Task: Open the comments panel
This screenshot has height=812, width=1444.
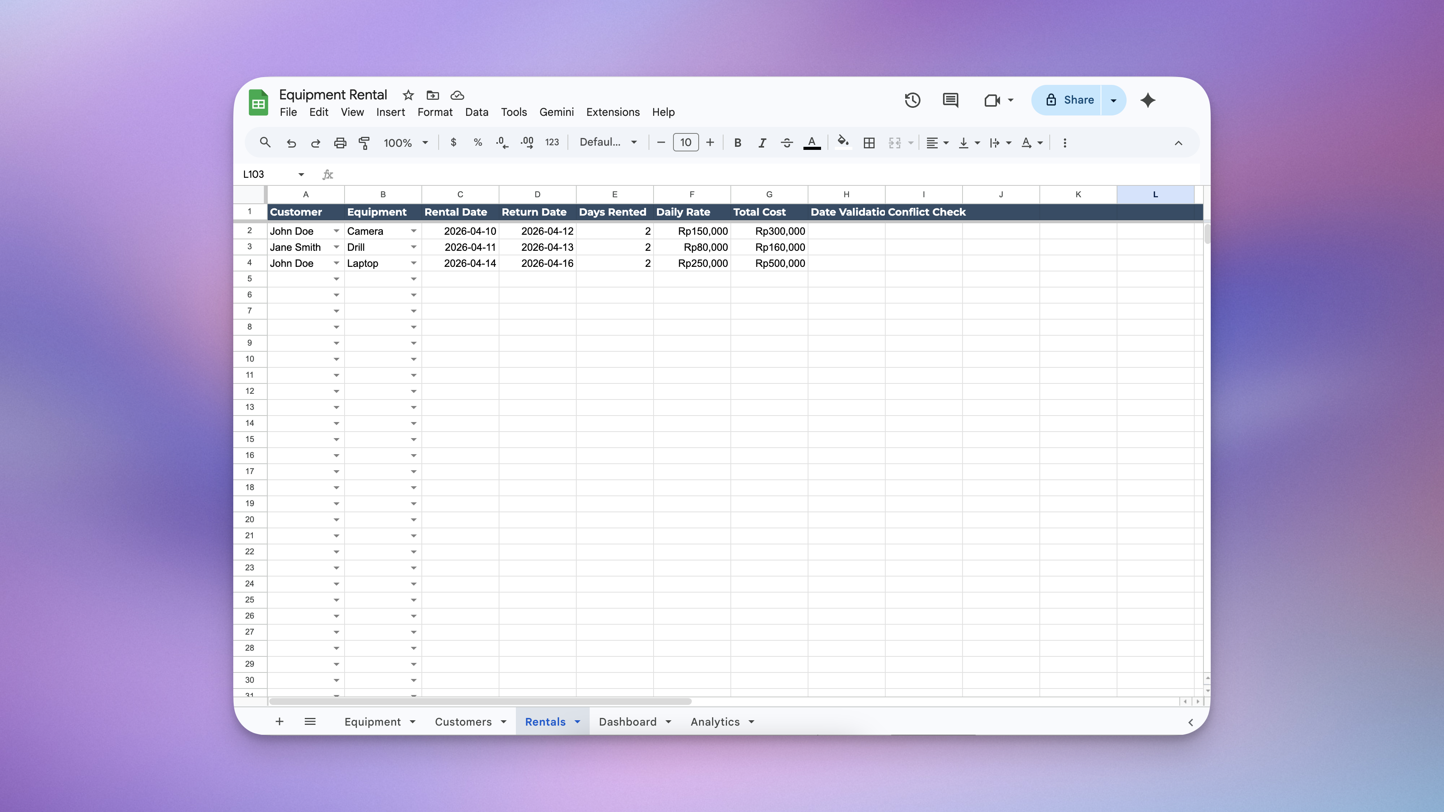Action: coord(950,100)
